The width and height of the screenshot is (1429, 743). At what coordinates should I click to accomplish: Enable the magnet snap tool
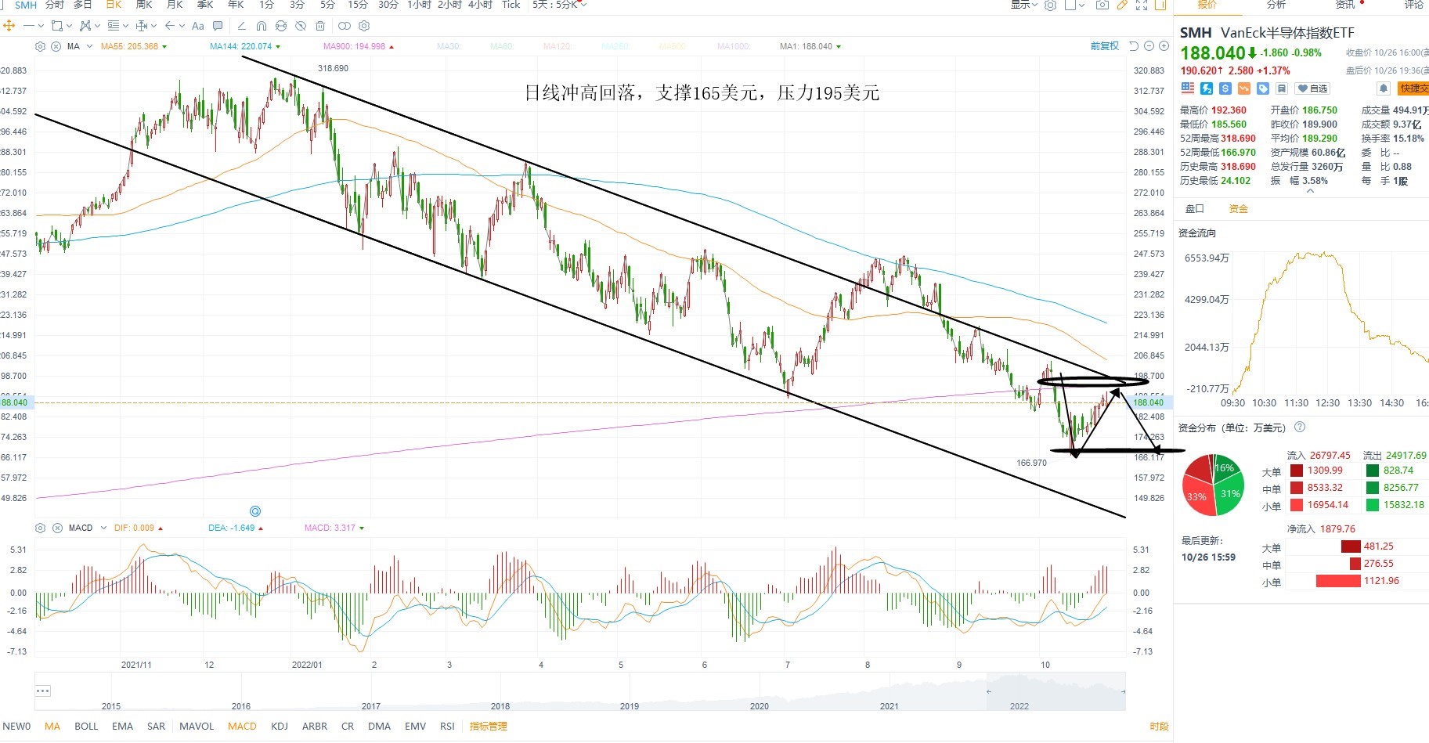tap(262, 26)
